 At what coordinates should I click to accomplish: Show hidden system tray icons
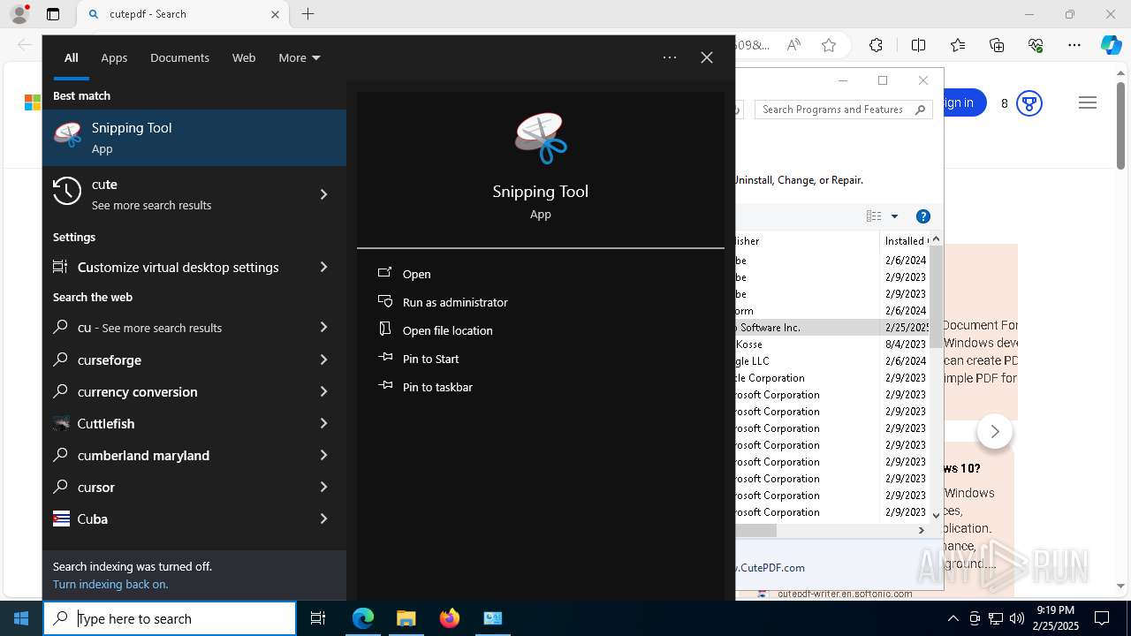pyautogui.click(x=953, y=618)
